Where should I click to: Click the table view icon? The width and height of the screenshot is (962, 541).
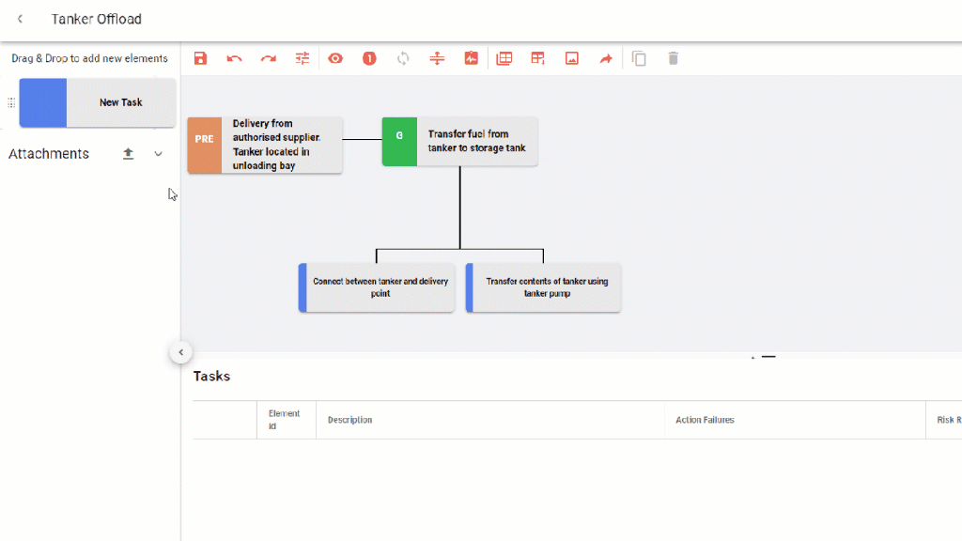[504, 58]
